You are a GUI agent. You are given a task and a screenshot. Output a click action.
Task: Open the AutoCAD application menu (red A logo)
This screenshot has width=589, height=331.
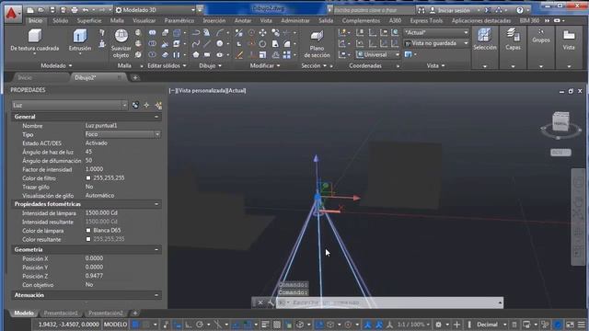point(12,14)
